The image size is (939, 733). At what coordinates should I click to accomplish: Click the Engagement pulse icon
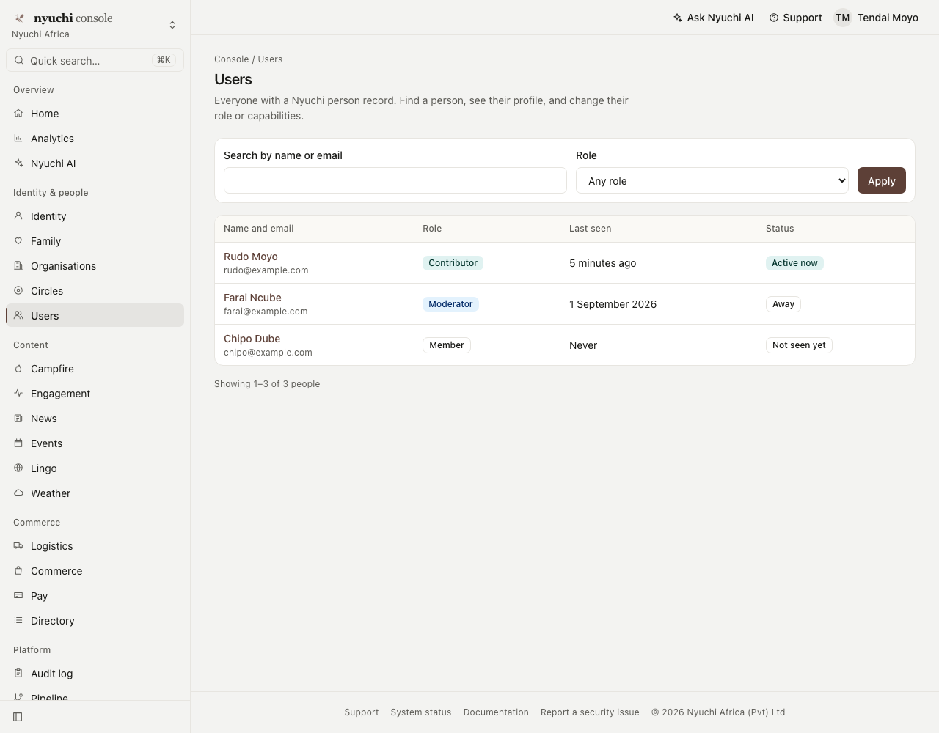(18, 394)
